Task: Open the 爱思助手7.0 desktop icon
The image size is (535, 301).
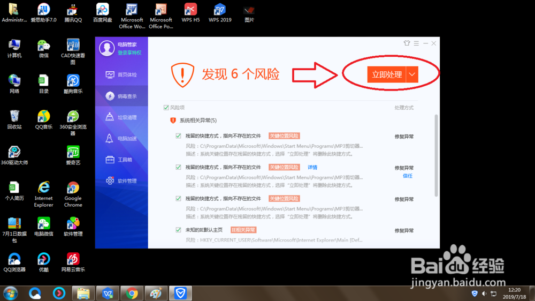Action: coord(44,13)
